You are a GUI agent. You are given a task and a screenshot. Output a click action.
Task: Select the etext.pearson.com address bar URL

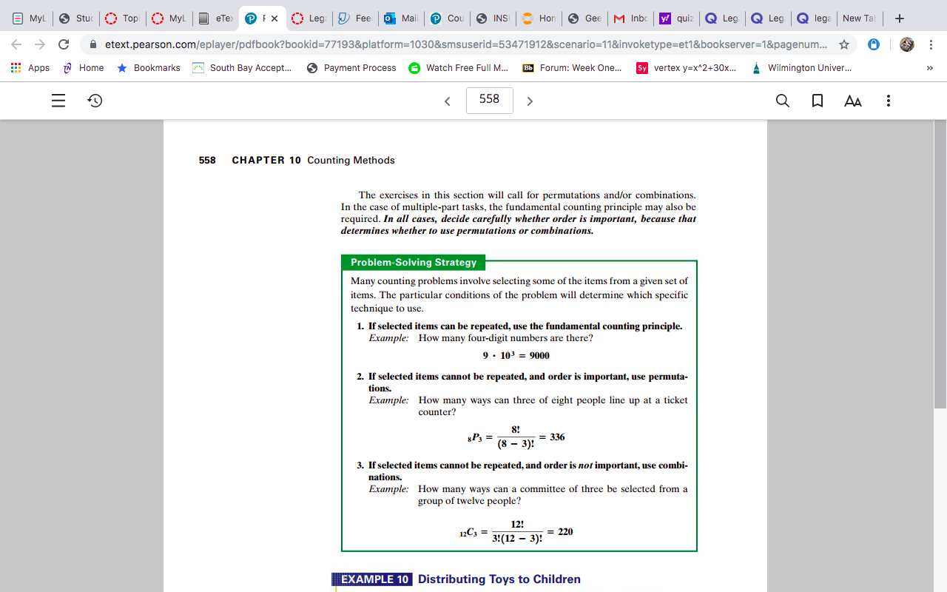pyautogui.click(x=465, y=44)
